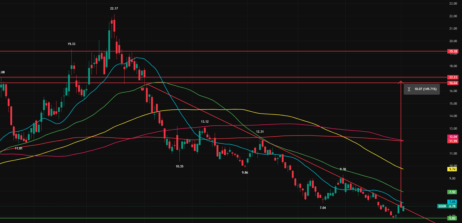Select the yellow 9.74 moving average tag
462x223 pixels.
[x=452, y=169]
